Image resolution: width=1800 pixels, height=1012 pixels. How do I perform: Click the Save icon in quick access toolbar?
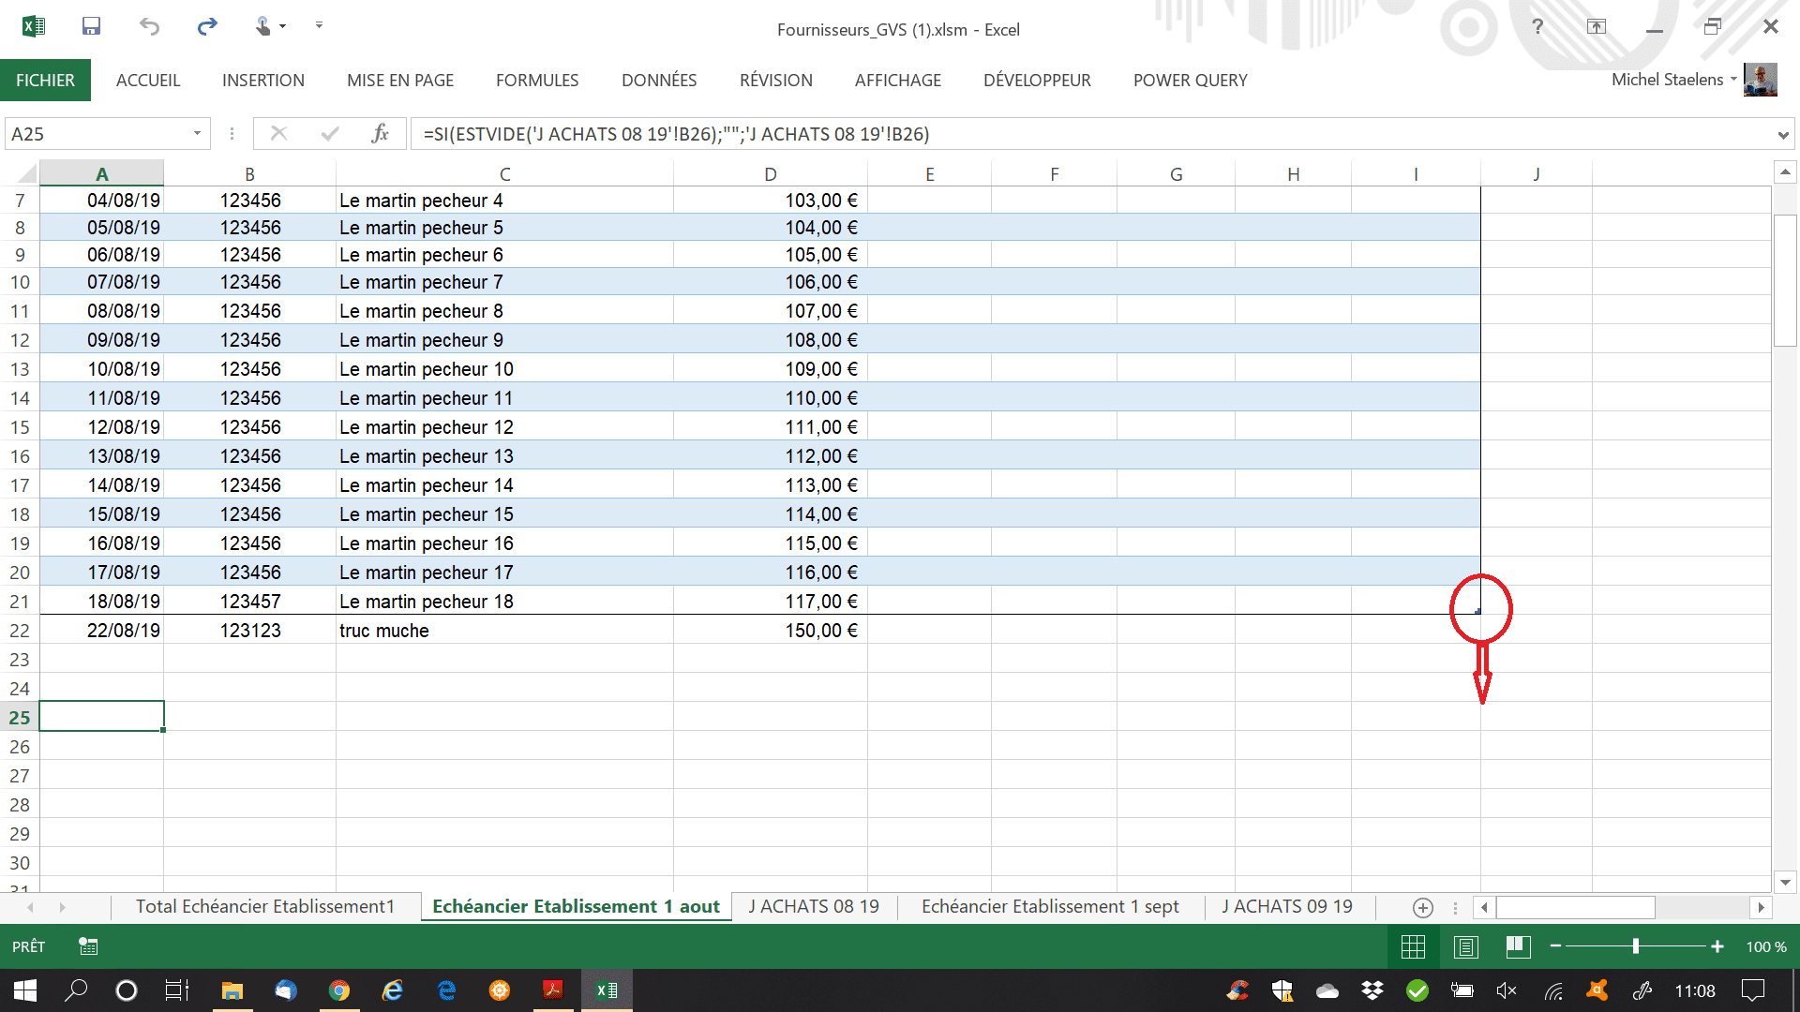(91, 26)
